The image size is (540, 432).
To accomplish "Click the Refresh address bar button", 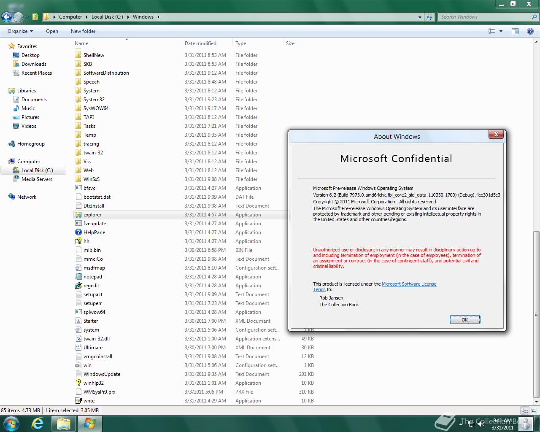I will (x=429, y=17).
